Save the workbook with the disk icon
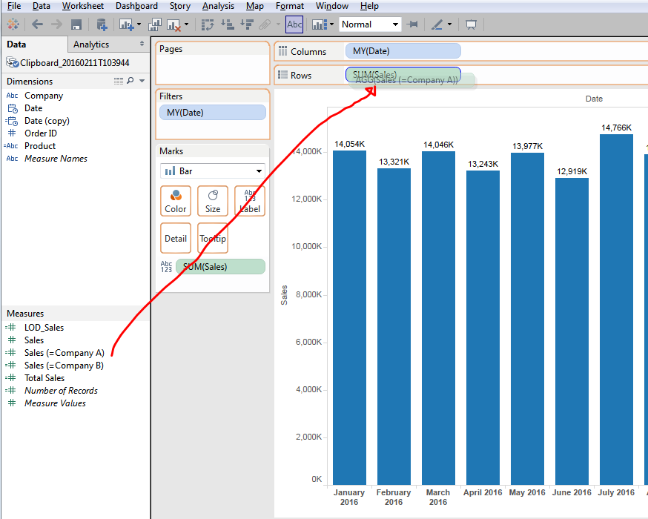 coord(76,24)
